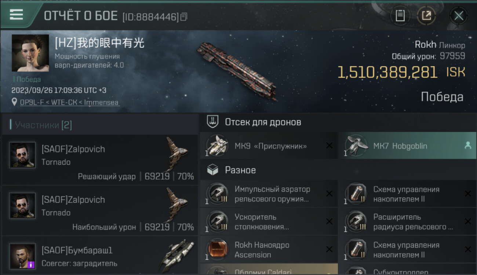Click the X beside MK9 drone
The image size is (477, 275).
(x=329, y=146)
